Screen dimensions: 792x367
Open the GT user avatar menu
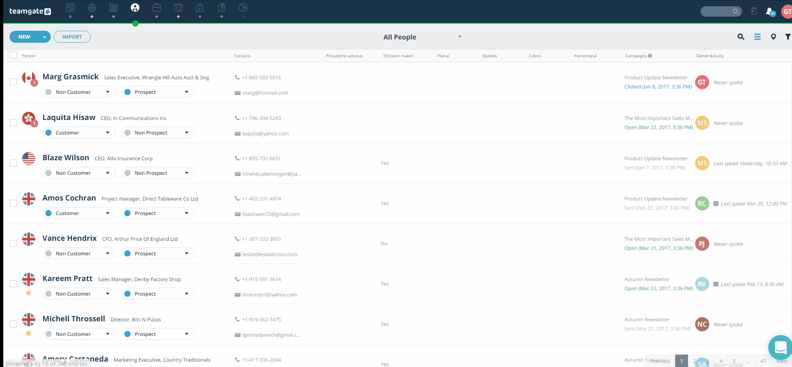787,12
